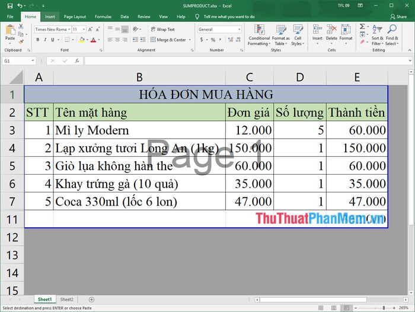Expand the formula bar
The height and width of the screenshot is (312, 415).
tap(410, 61)
